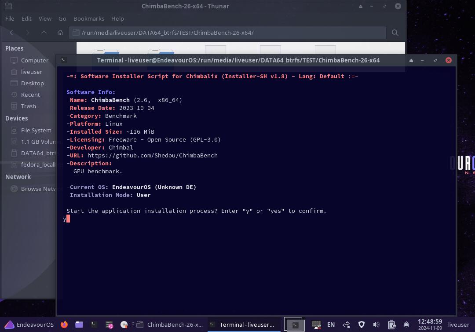The image size is (475, 332).
Task: Switch to Terminal - liveuser taskbar window
Action: coord(244,325)
